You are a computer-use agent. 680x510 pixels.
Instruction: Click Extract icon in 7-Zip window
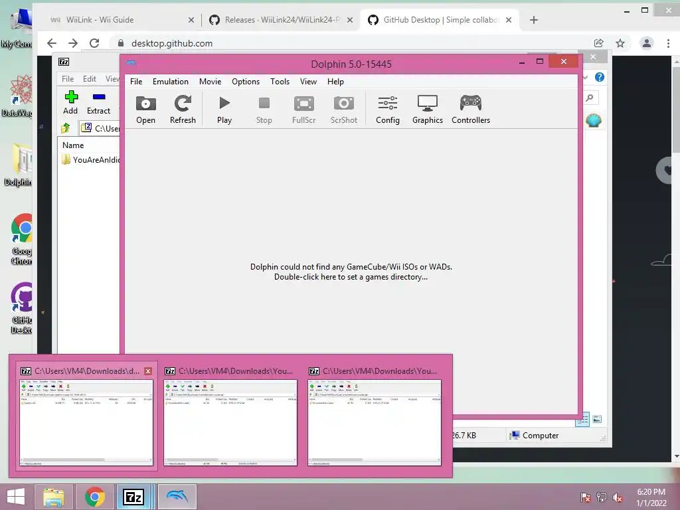tap(99, 103)
